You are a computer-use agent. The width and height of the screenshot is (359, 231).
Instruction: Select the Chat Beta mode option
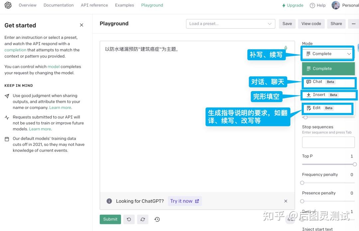pyautogui.click(x=328, y=82)
